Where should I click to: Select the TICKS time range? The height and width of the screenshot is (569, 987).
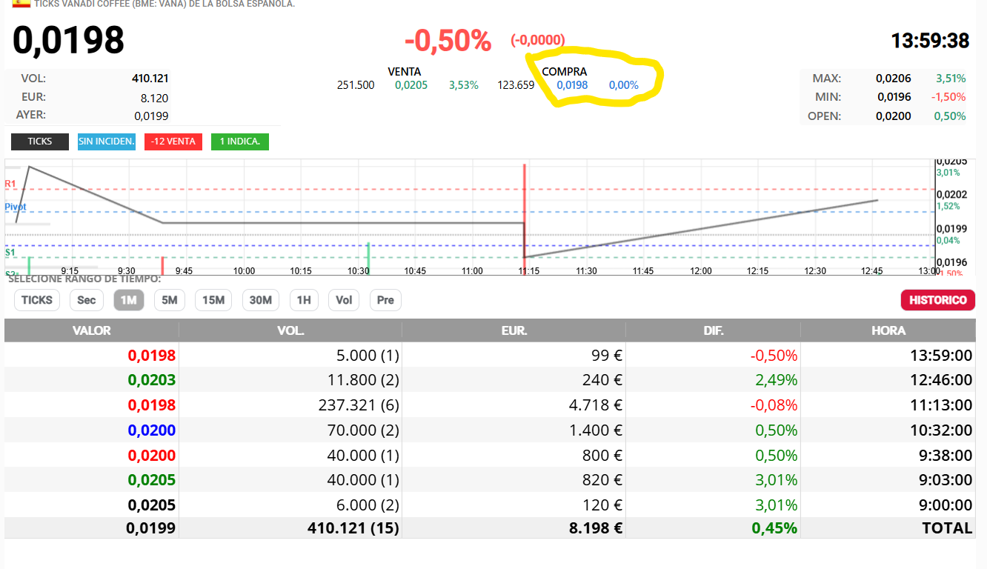(x=37, y=300)
